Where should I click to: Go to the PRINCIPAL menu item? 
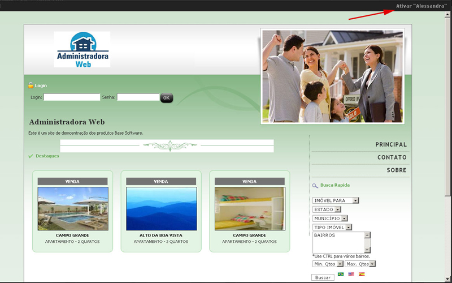pos(390,144)
